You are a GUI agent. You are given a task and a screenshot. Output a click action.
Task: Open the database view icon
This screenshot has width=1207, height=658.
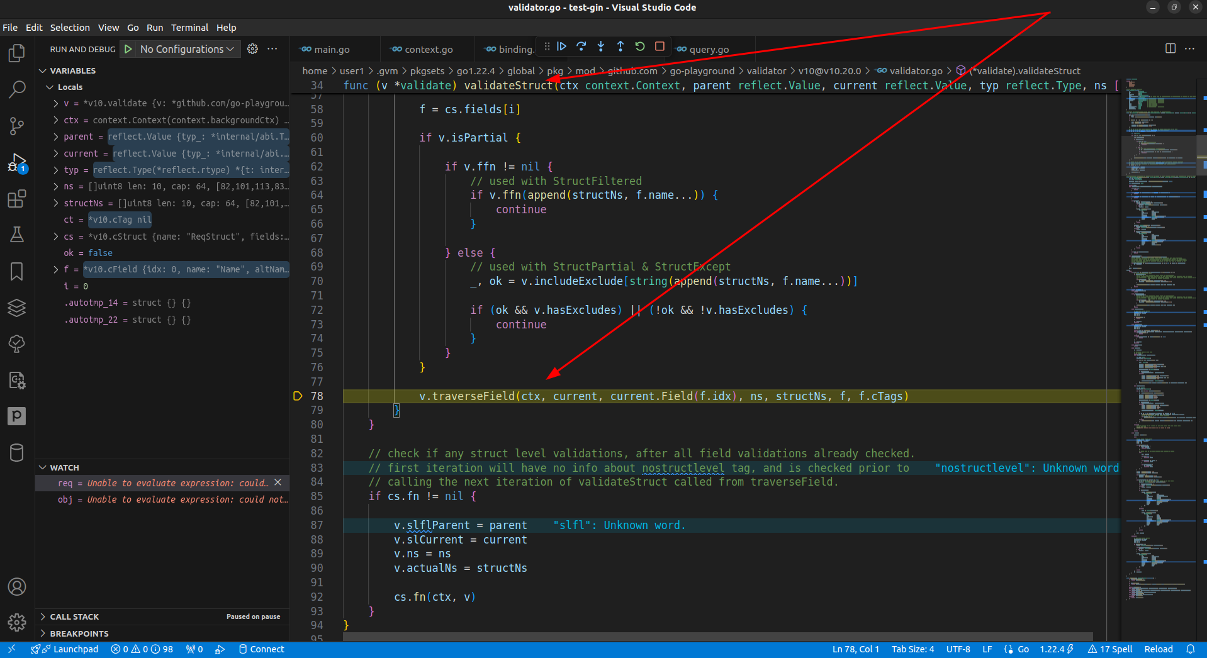click(17, 452)
